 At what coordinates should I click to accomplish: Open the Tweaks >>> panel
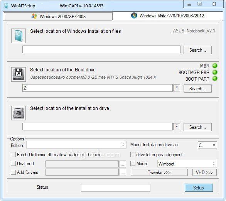pos(159,172)
